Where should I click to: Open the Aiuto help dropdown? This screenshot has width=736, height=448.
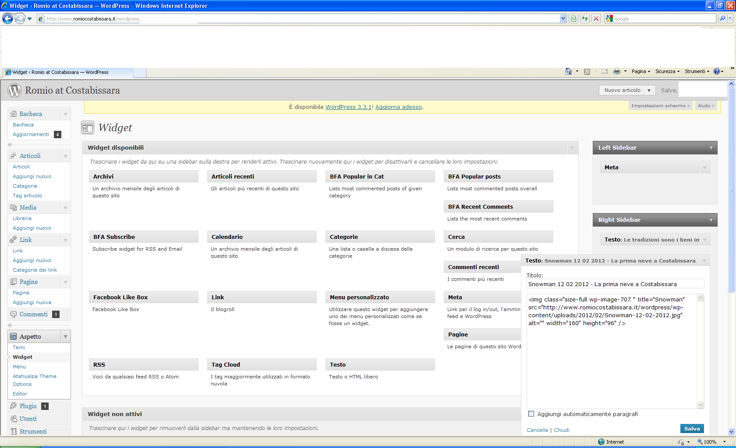tap(706, 106)
